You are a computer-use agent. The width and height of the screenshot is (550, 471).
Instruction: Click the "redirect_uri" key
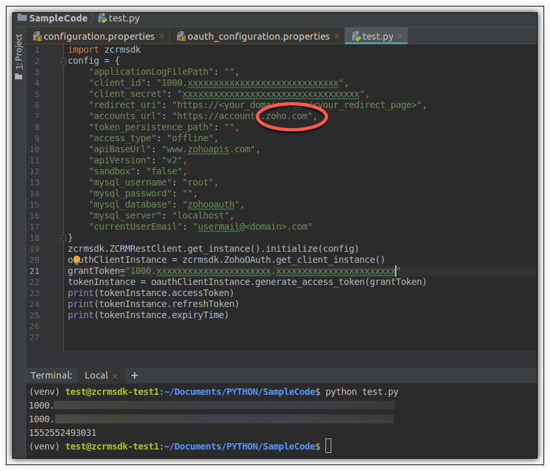pyautogui.click(x=125, y=105)
